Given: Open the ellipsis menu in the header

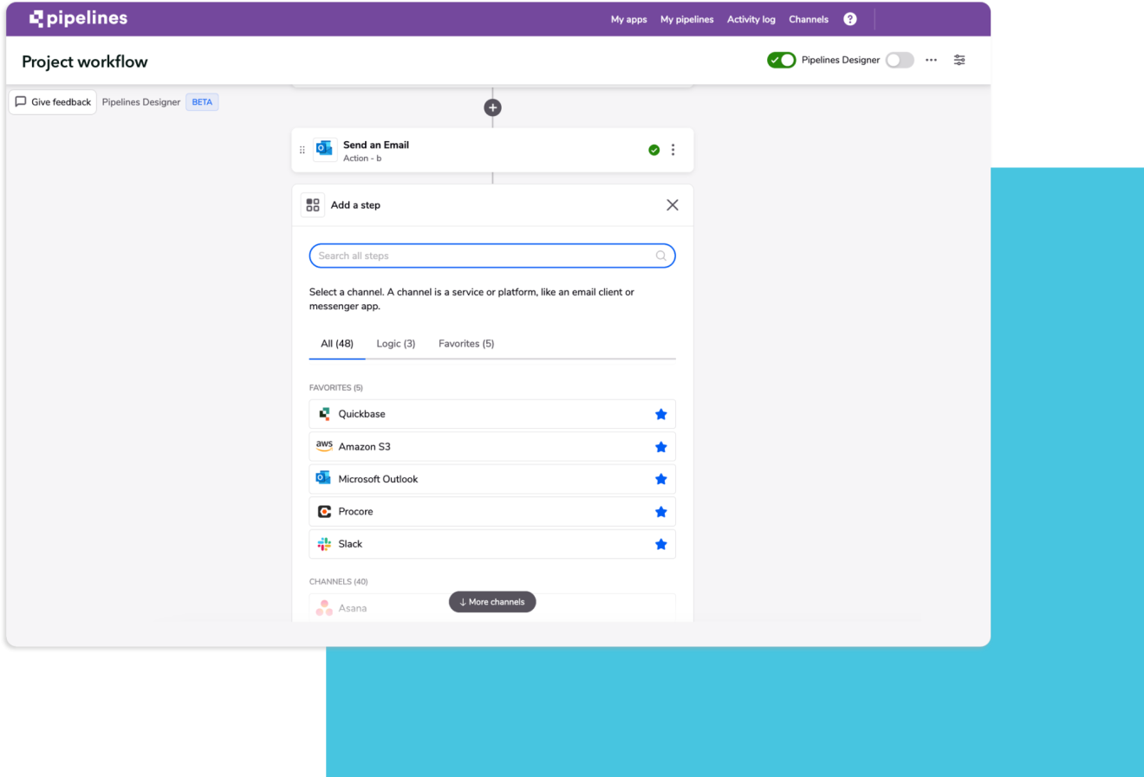Looking at the screenshot, I should [931, 60].
